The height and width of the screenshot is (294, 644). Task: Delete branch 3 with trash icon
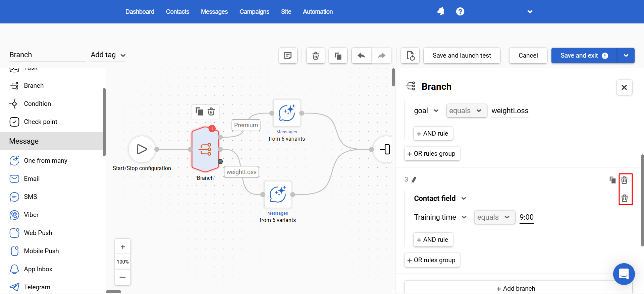pyautogui.click(x=624, y=180)
